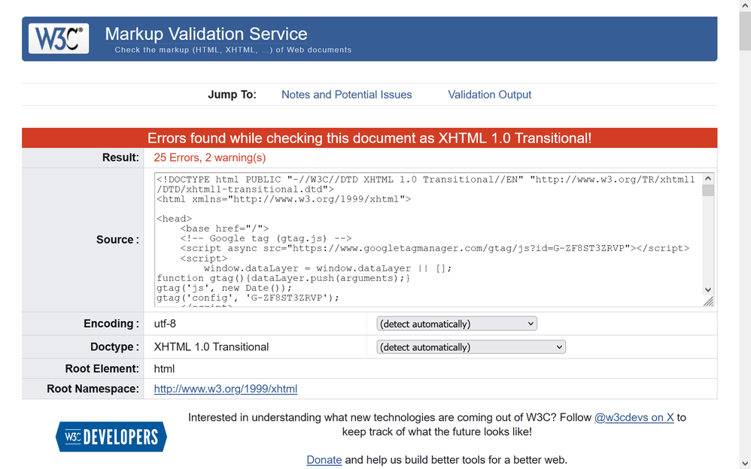Viewport: 751px width, 469px height.
Task: Jump to Validation Output section
Action: (x=489, y=95)
